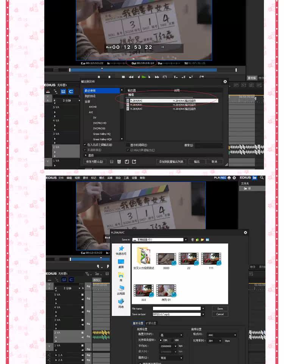Click the Set Out point icon below the lower preview
Image resolution: width=284 pixels, height=364 pixels.
click(x=108, y=266)
